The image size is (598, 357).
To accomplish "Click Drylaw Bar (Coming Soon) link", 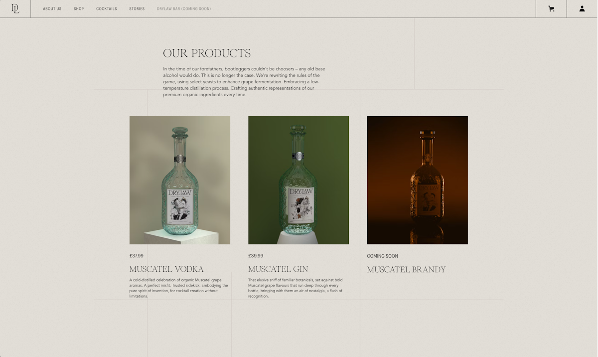I will pyautogui.click(x=184, y=9).
